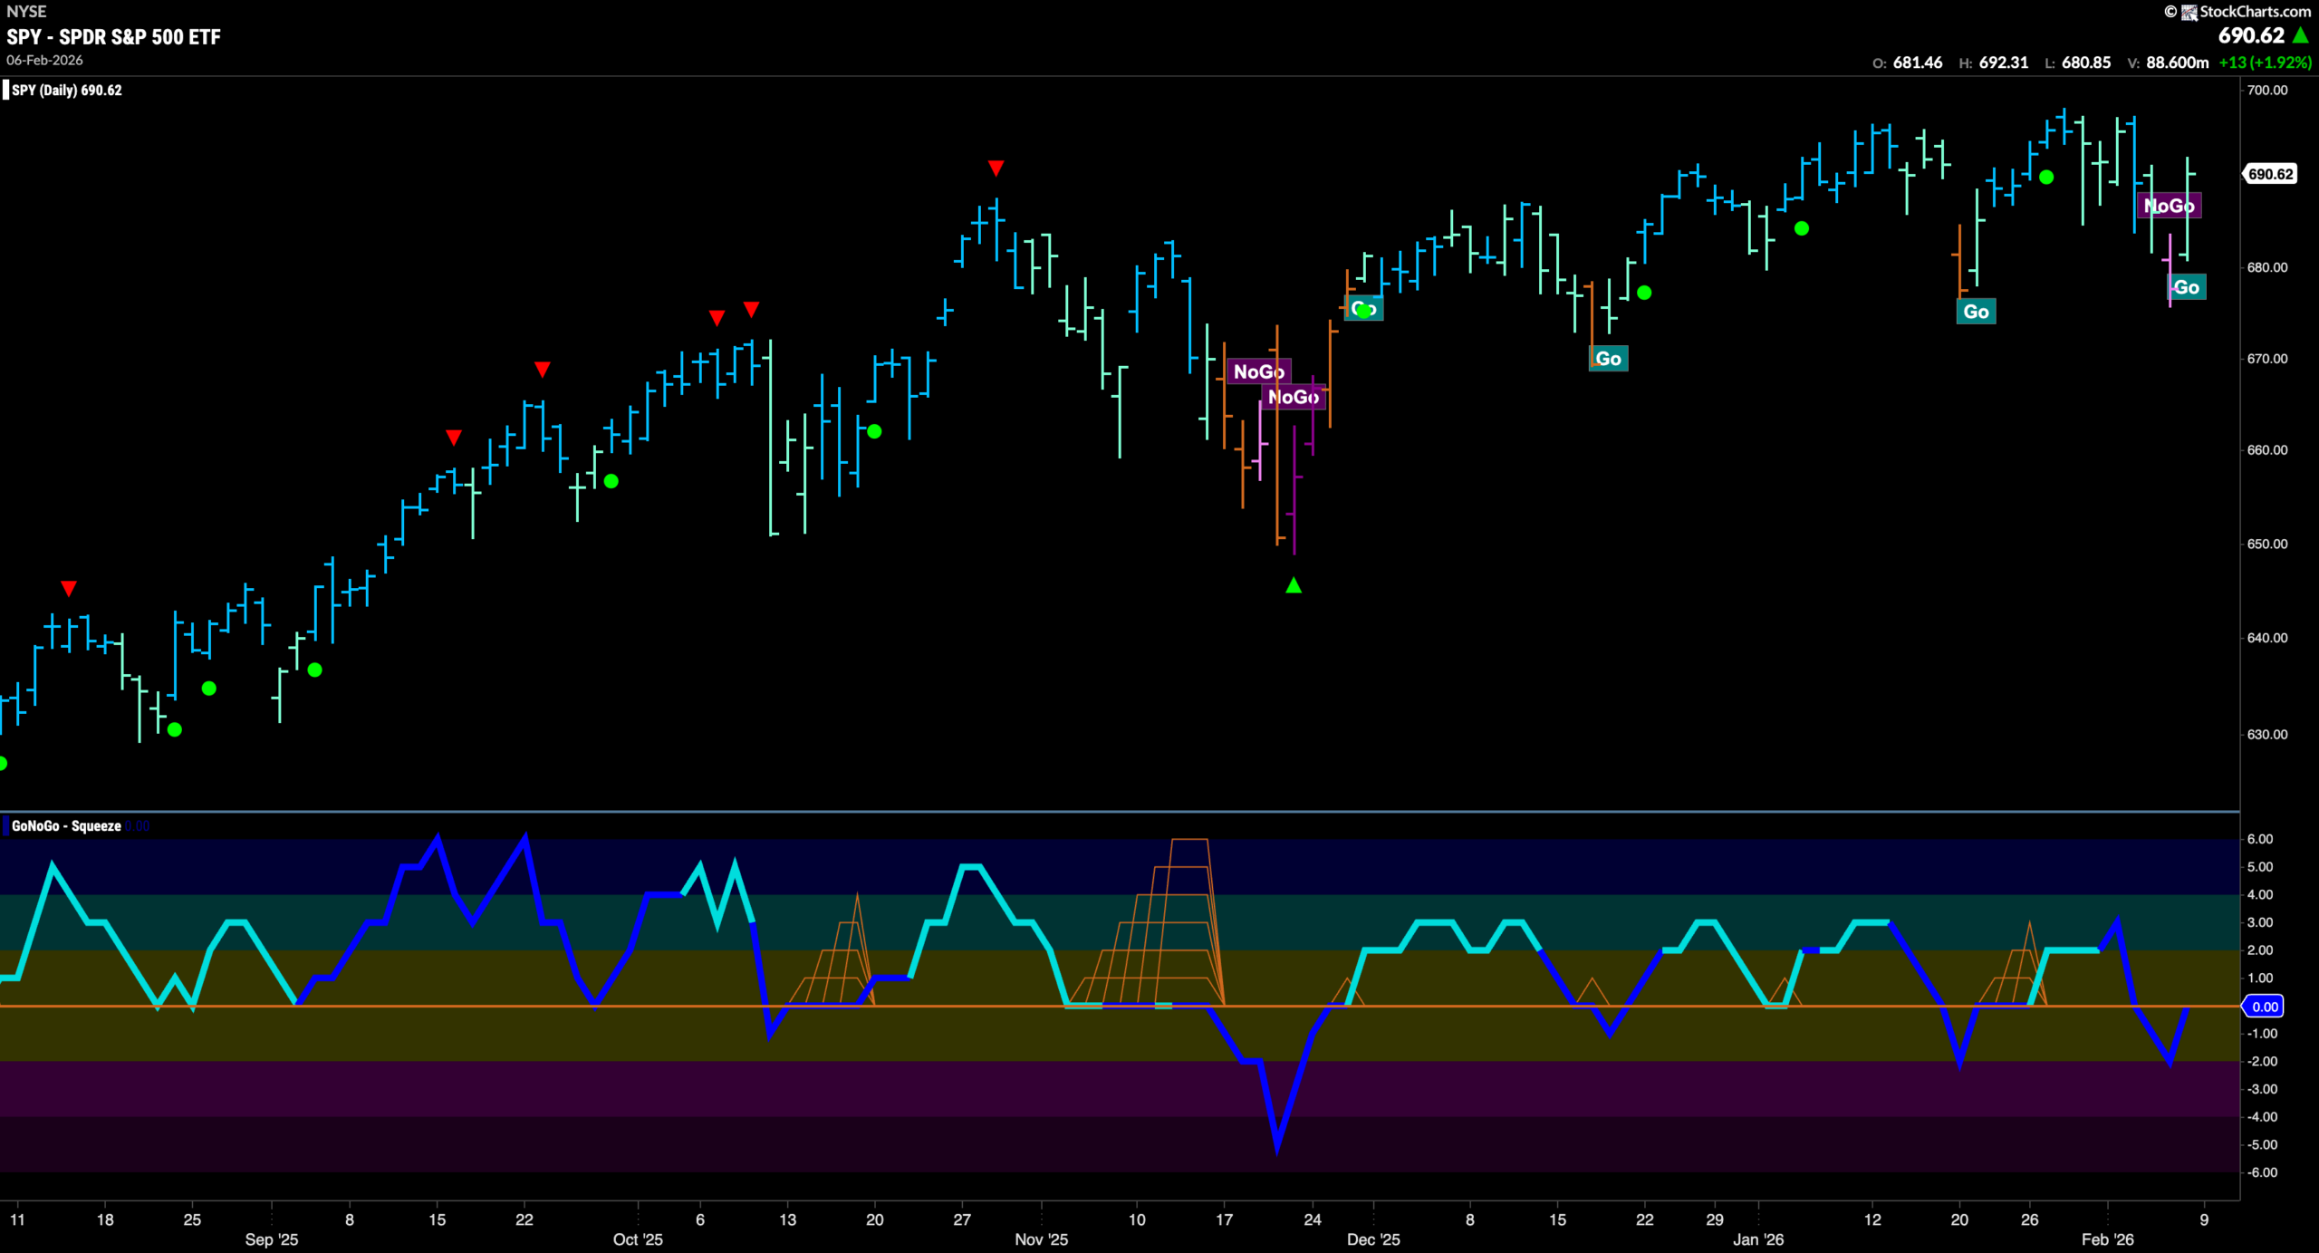Select the green dot beneath the January 27 bar
The image size is (2319, 1253).
click(2046, 178)
